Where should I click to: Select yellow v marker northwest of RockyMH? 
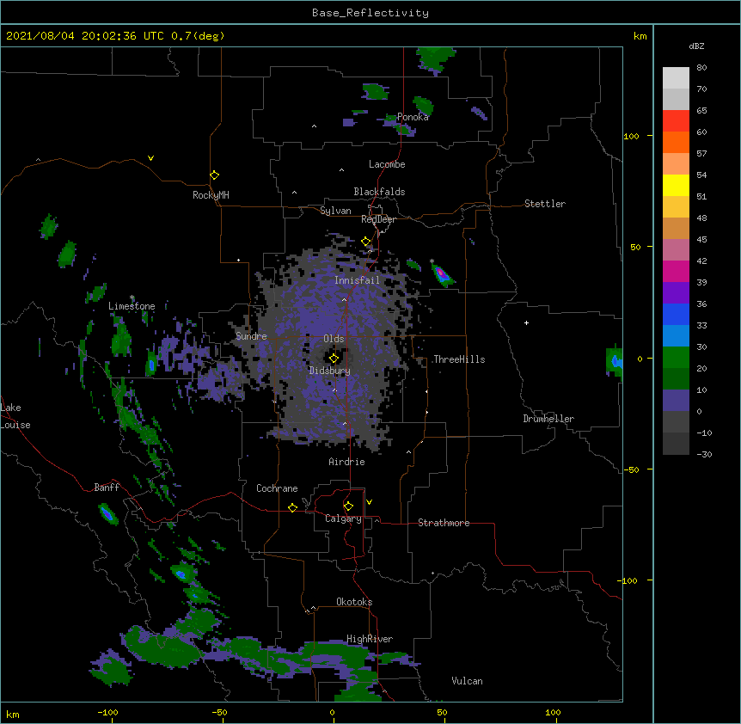[150, 158]
